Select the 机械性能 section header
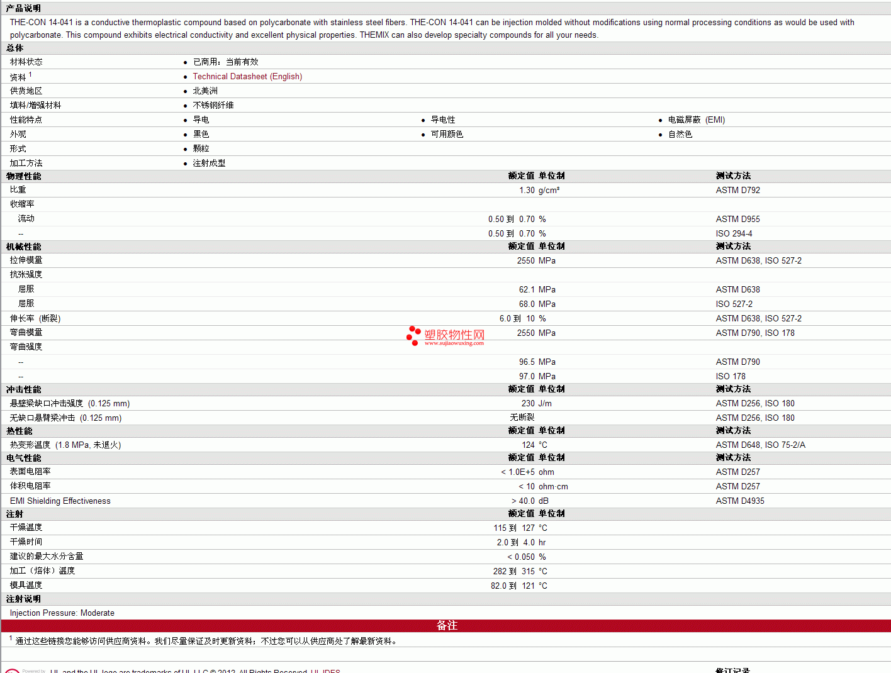This screenshot has width=891, height=673. point(23,247)
